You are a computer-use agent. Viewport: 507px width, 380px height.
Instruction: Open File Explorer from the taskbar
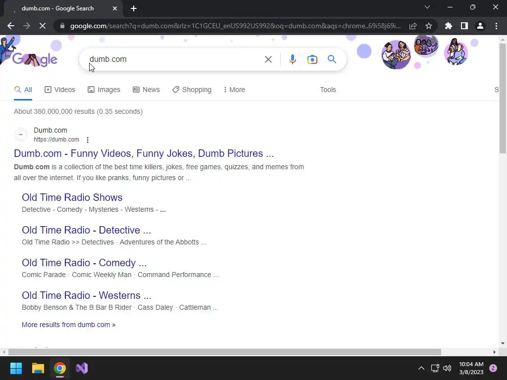pyautogui.click(x=38, y=368)
